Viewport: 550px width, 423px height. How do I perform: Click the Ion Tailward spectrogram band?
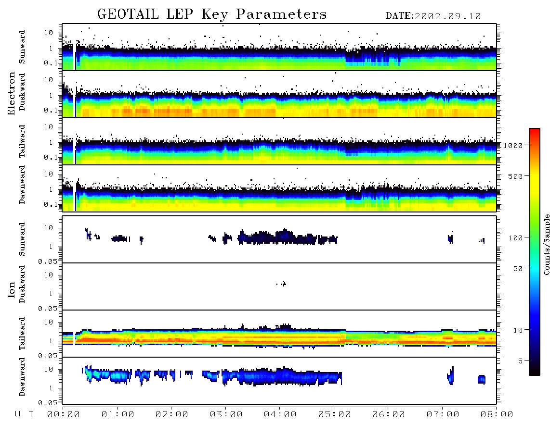point(279,337)
